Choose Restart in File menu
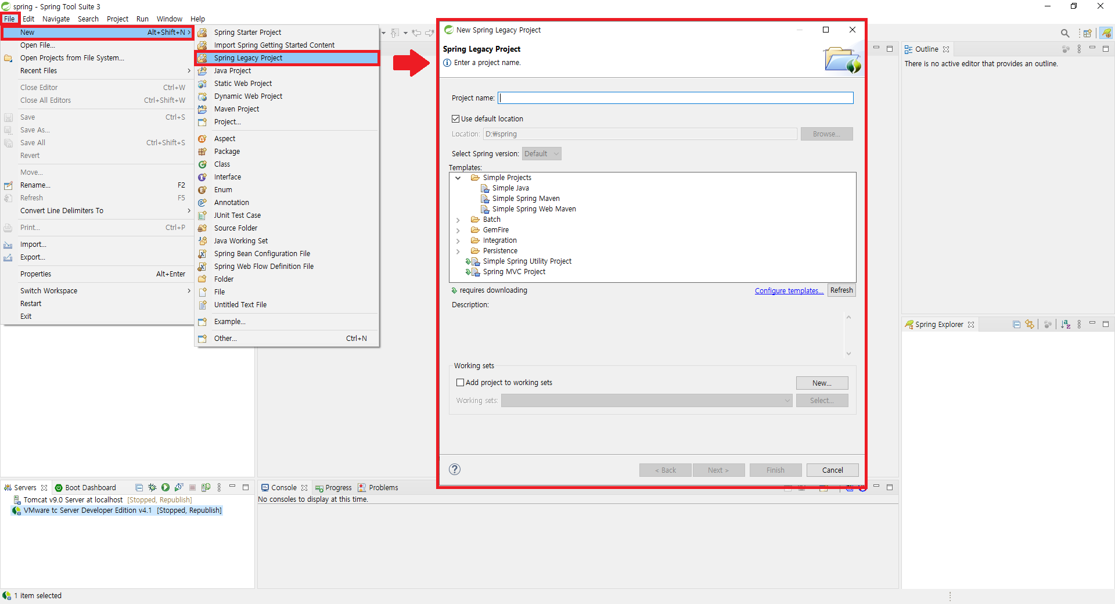Image resolution: width=1115 pixels, height=604 pixels. [97, 304]
